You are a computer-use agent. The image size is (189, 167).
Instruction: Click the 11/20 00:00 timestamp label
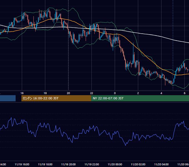pos(115,164)
